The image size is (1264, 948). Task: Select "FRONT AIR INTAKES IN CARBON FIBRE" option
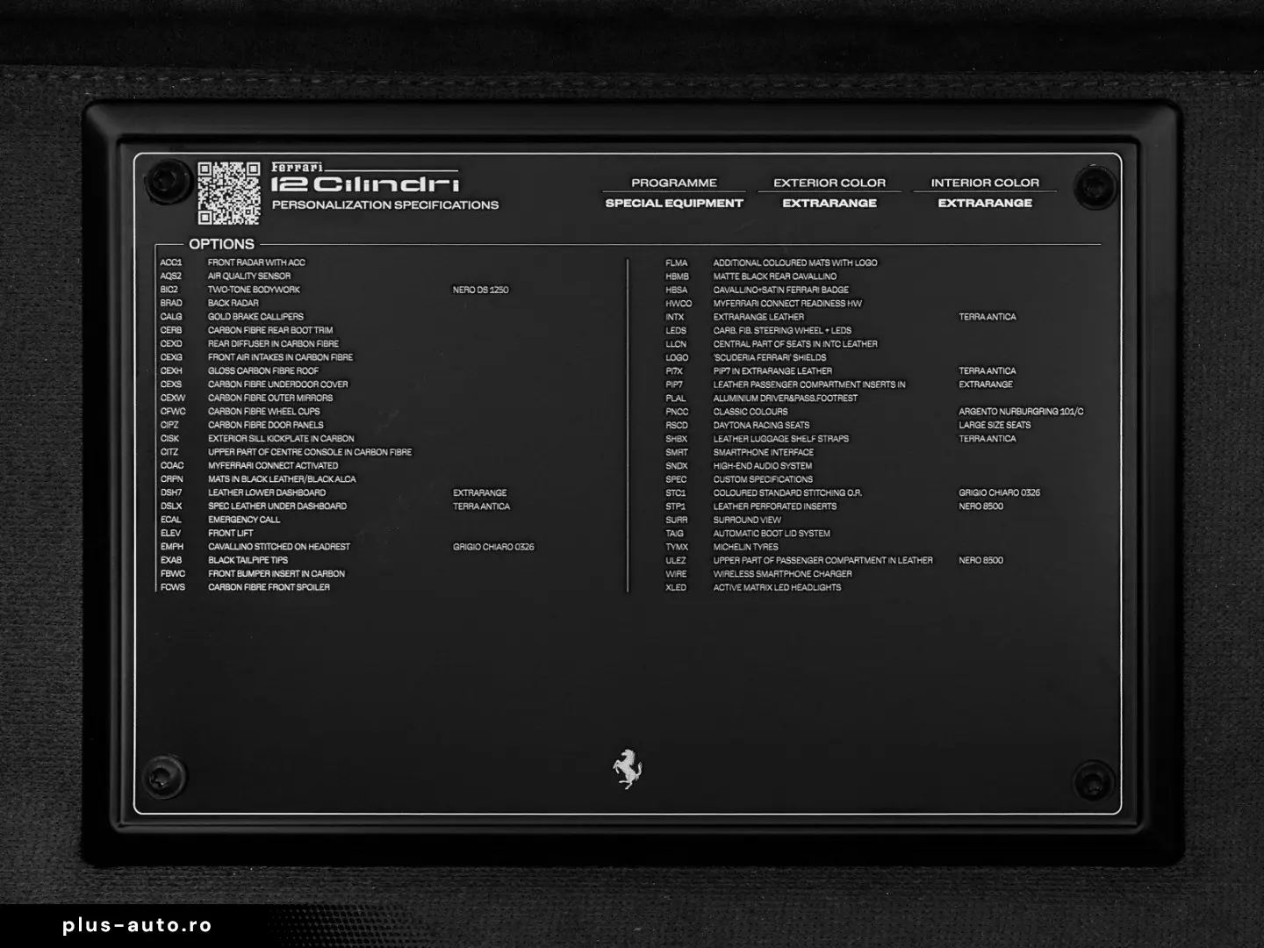pos(281,357)
